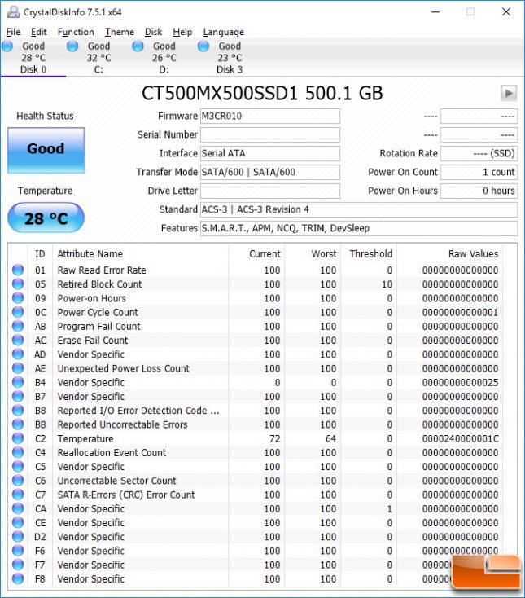Viewport: 525px width, 598px height.
Task: Click status orb for Program Fail Count
Action: coord(18,326)
